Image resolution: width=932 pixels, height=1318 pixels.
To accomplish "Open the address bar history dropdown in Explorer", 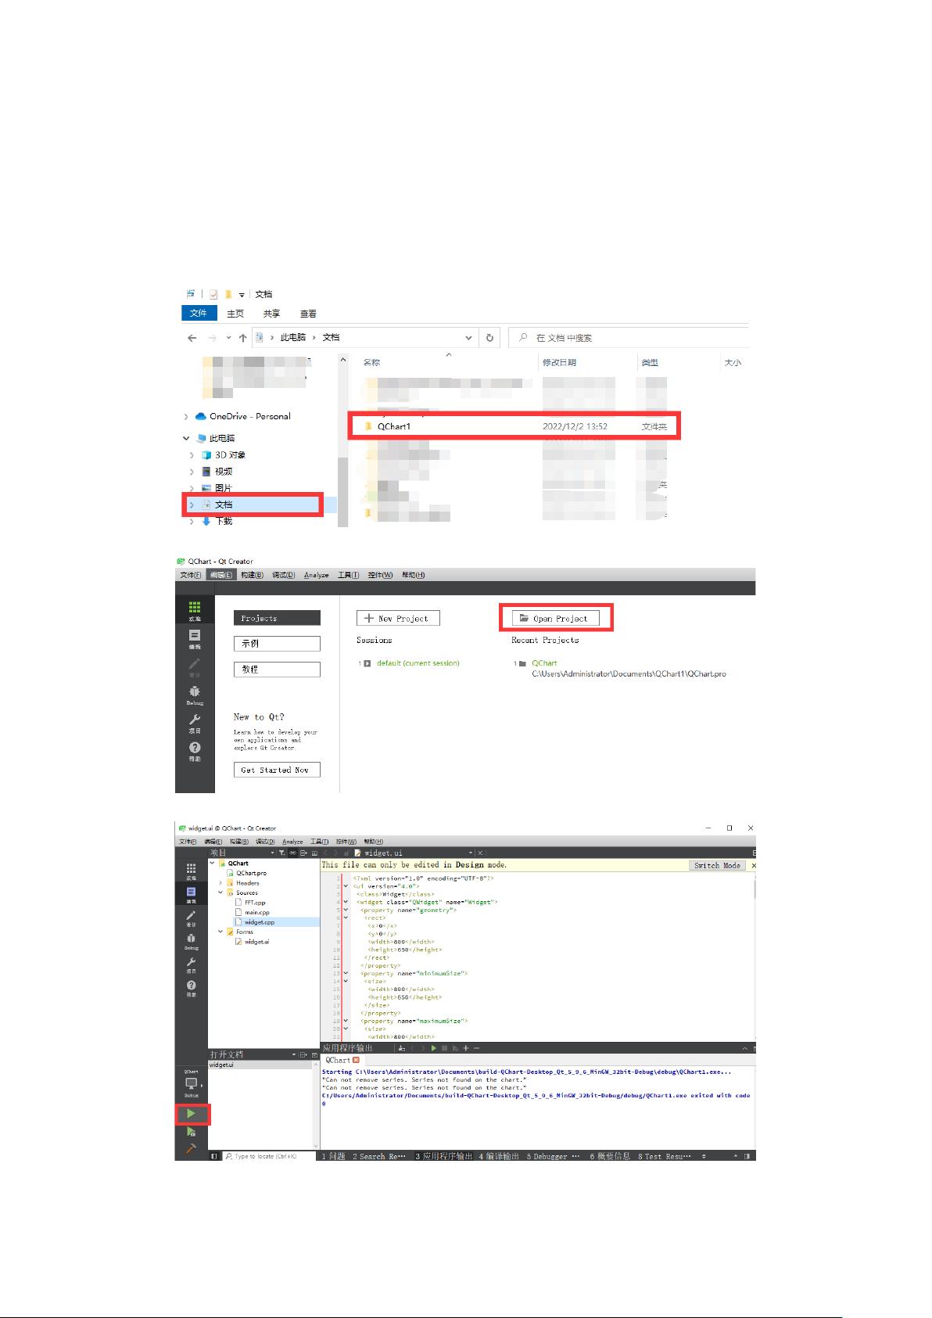I will (469, 338).
